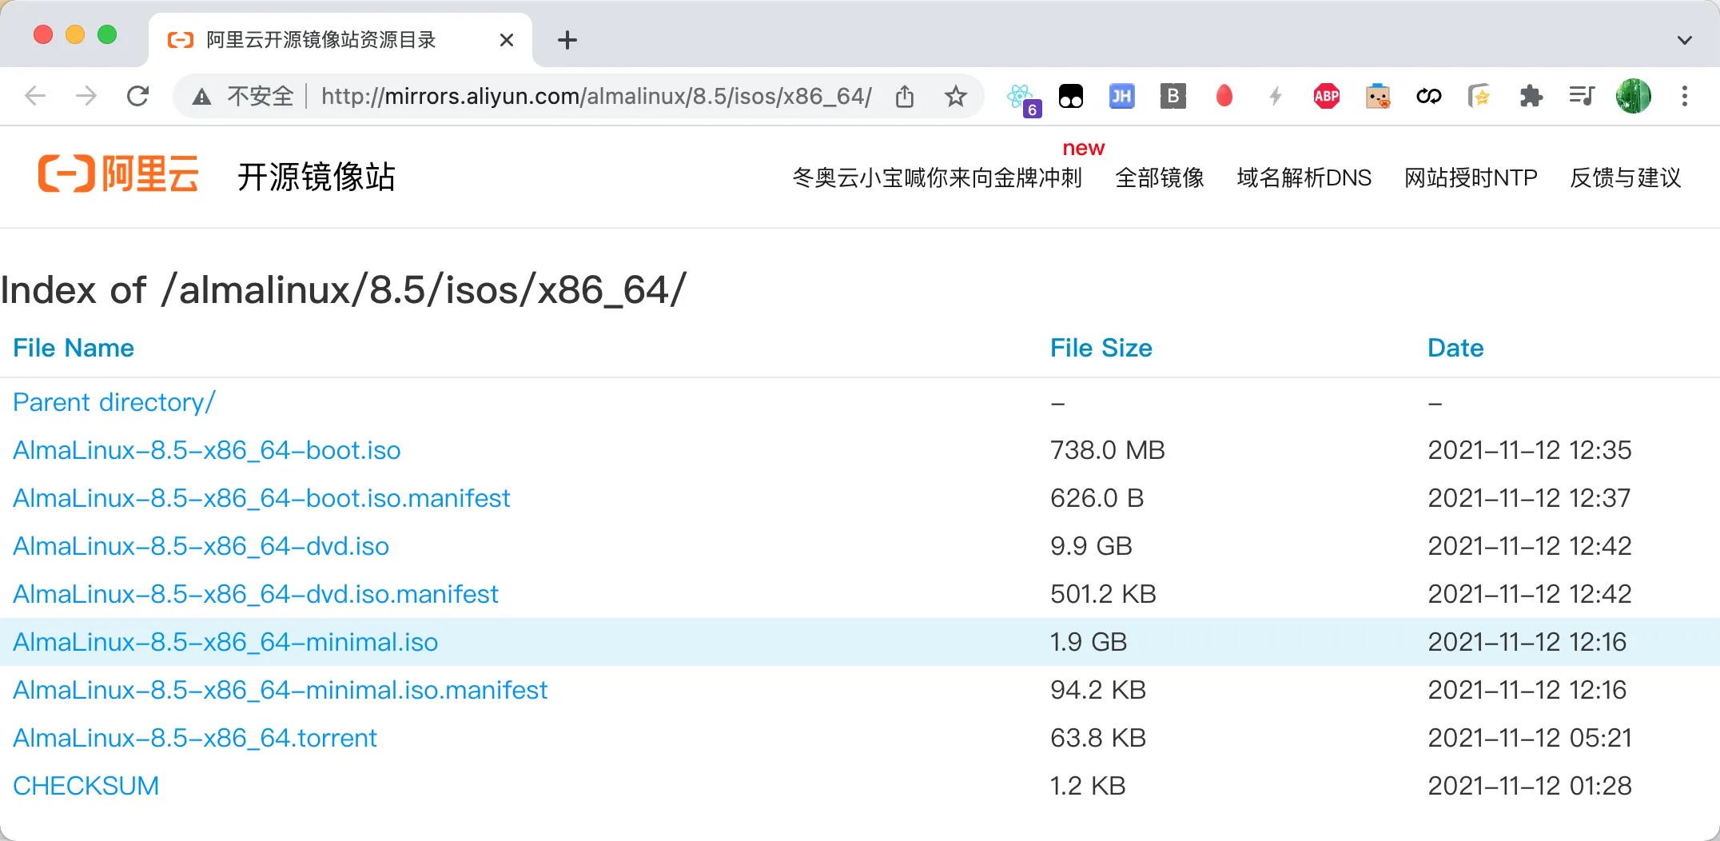
Task: Click the date 2021-11-12 12:37
Action: 1530,498
